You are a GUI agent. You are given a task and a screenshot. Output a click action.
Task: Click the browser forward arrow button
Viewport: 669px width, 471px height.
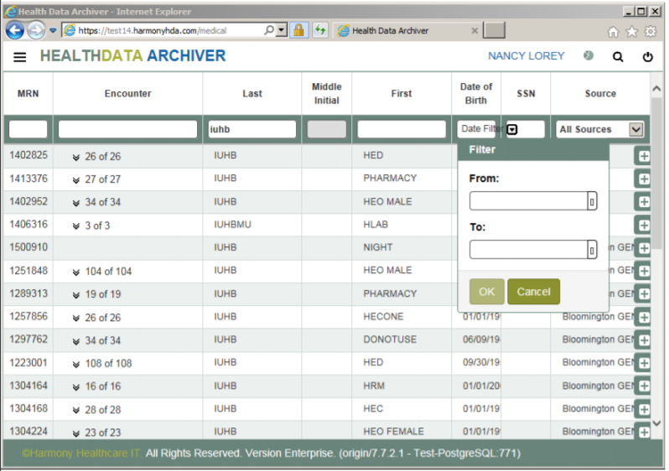point(36,30)
